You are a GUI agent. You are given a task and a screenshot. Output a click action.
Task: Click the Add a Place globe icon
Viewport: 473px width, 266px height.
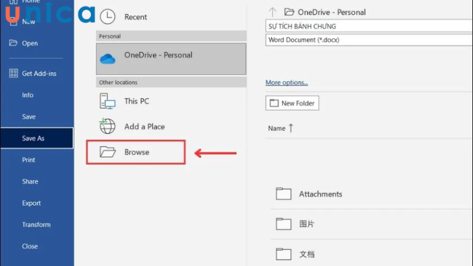point(107,126)
